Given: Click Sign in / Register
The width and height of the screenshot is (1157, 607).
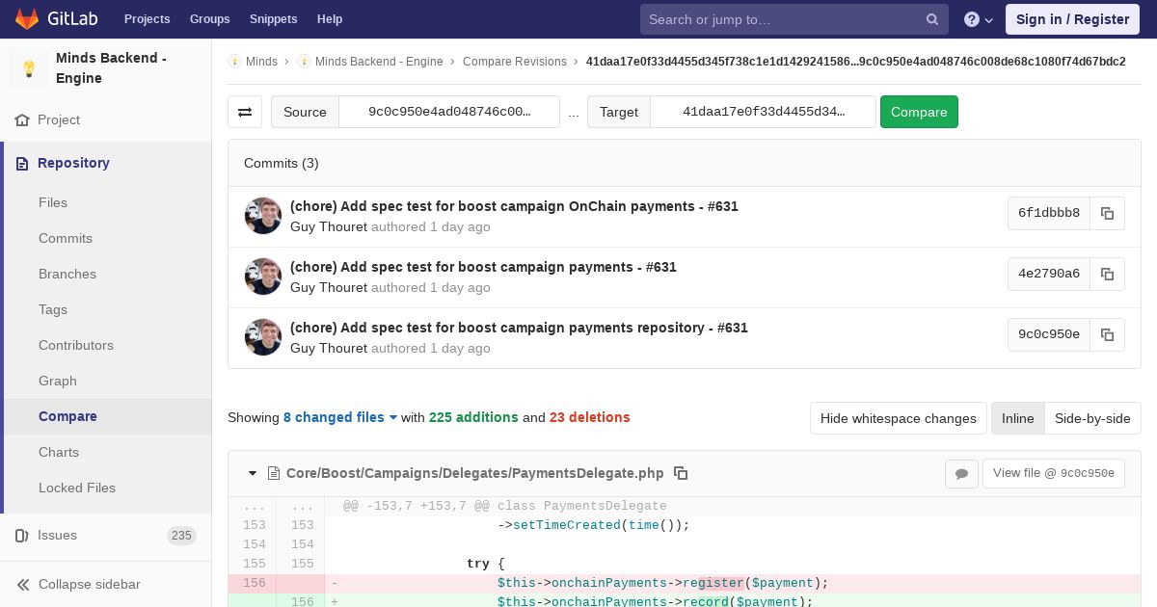Looking at the screenshot, I should [1072, 19].
